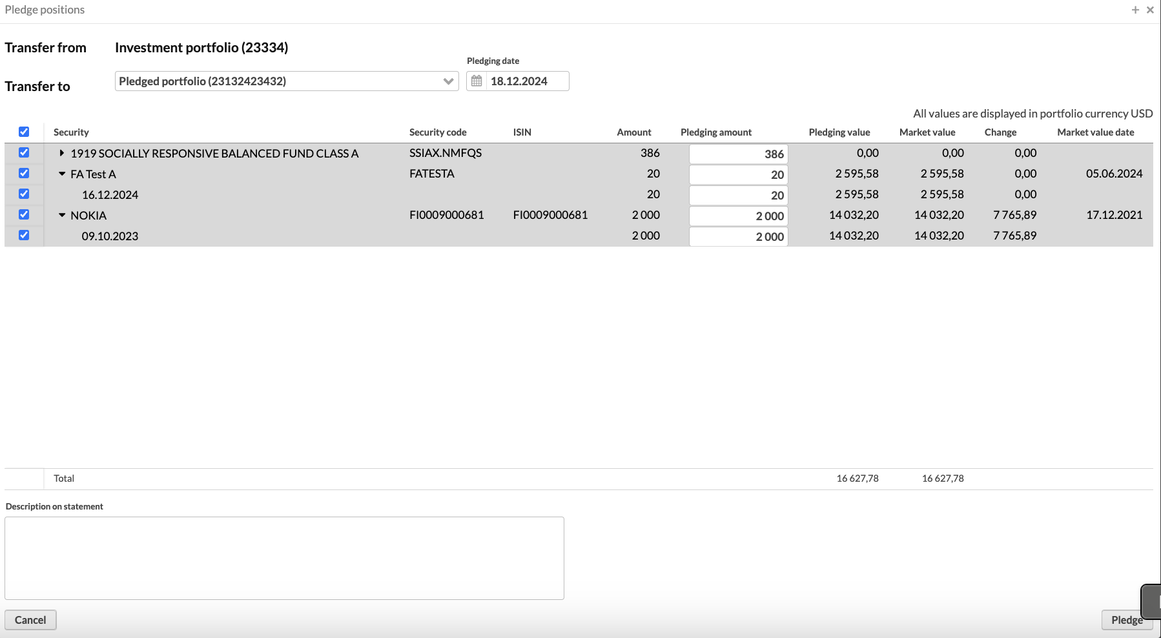Click the Cancel button

click(x=30, y=620)
